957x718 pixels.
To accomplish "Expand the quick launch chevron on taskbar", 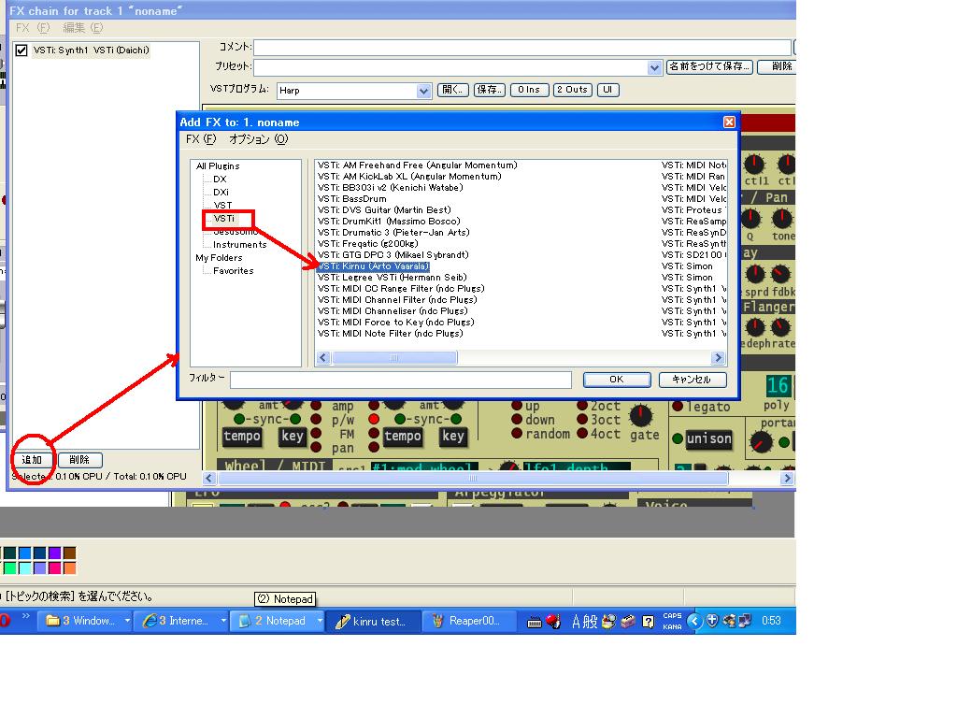I will tap(25, 615).
